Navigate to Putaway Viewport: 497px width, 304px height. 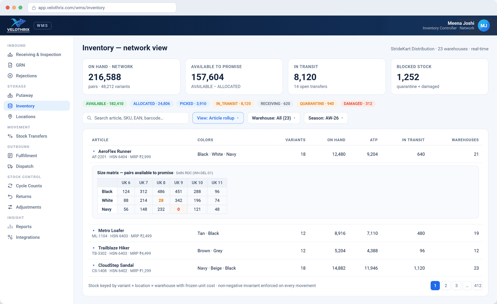coord(37,95)
